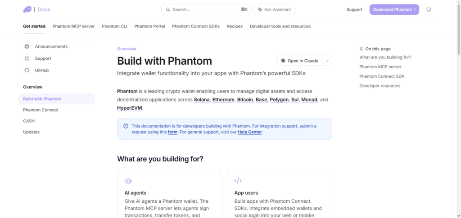The width and height of the screenshot is (461, 218).
Task: Click the Overview sidebar heading
Action: pos(32,87)
